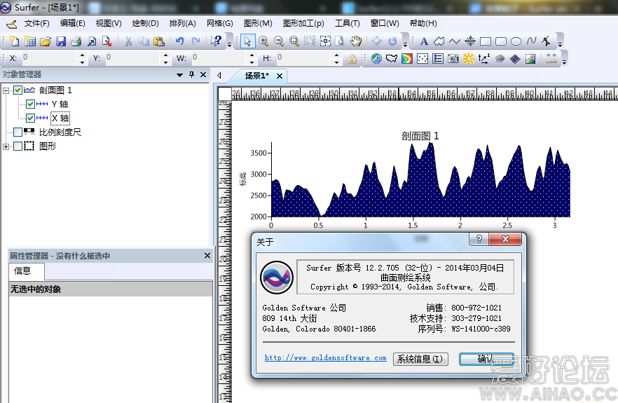
Task: Click the Paste clipboard icon
Action: coord(159,41)
